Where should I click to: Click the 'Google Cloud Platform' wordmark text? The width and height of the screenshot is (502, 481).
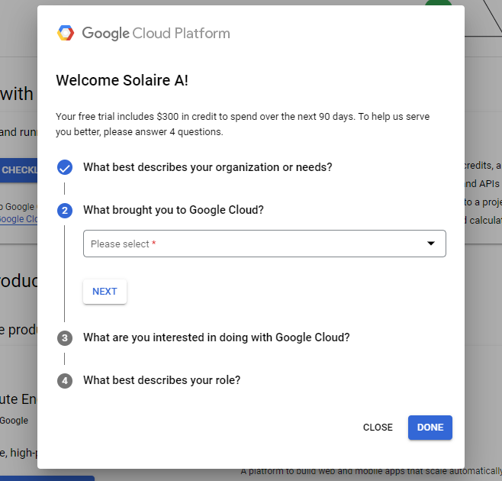point(156,34)
